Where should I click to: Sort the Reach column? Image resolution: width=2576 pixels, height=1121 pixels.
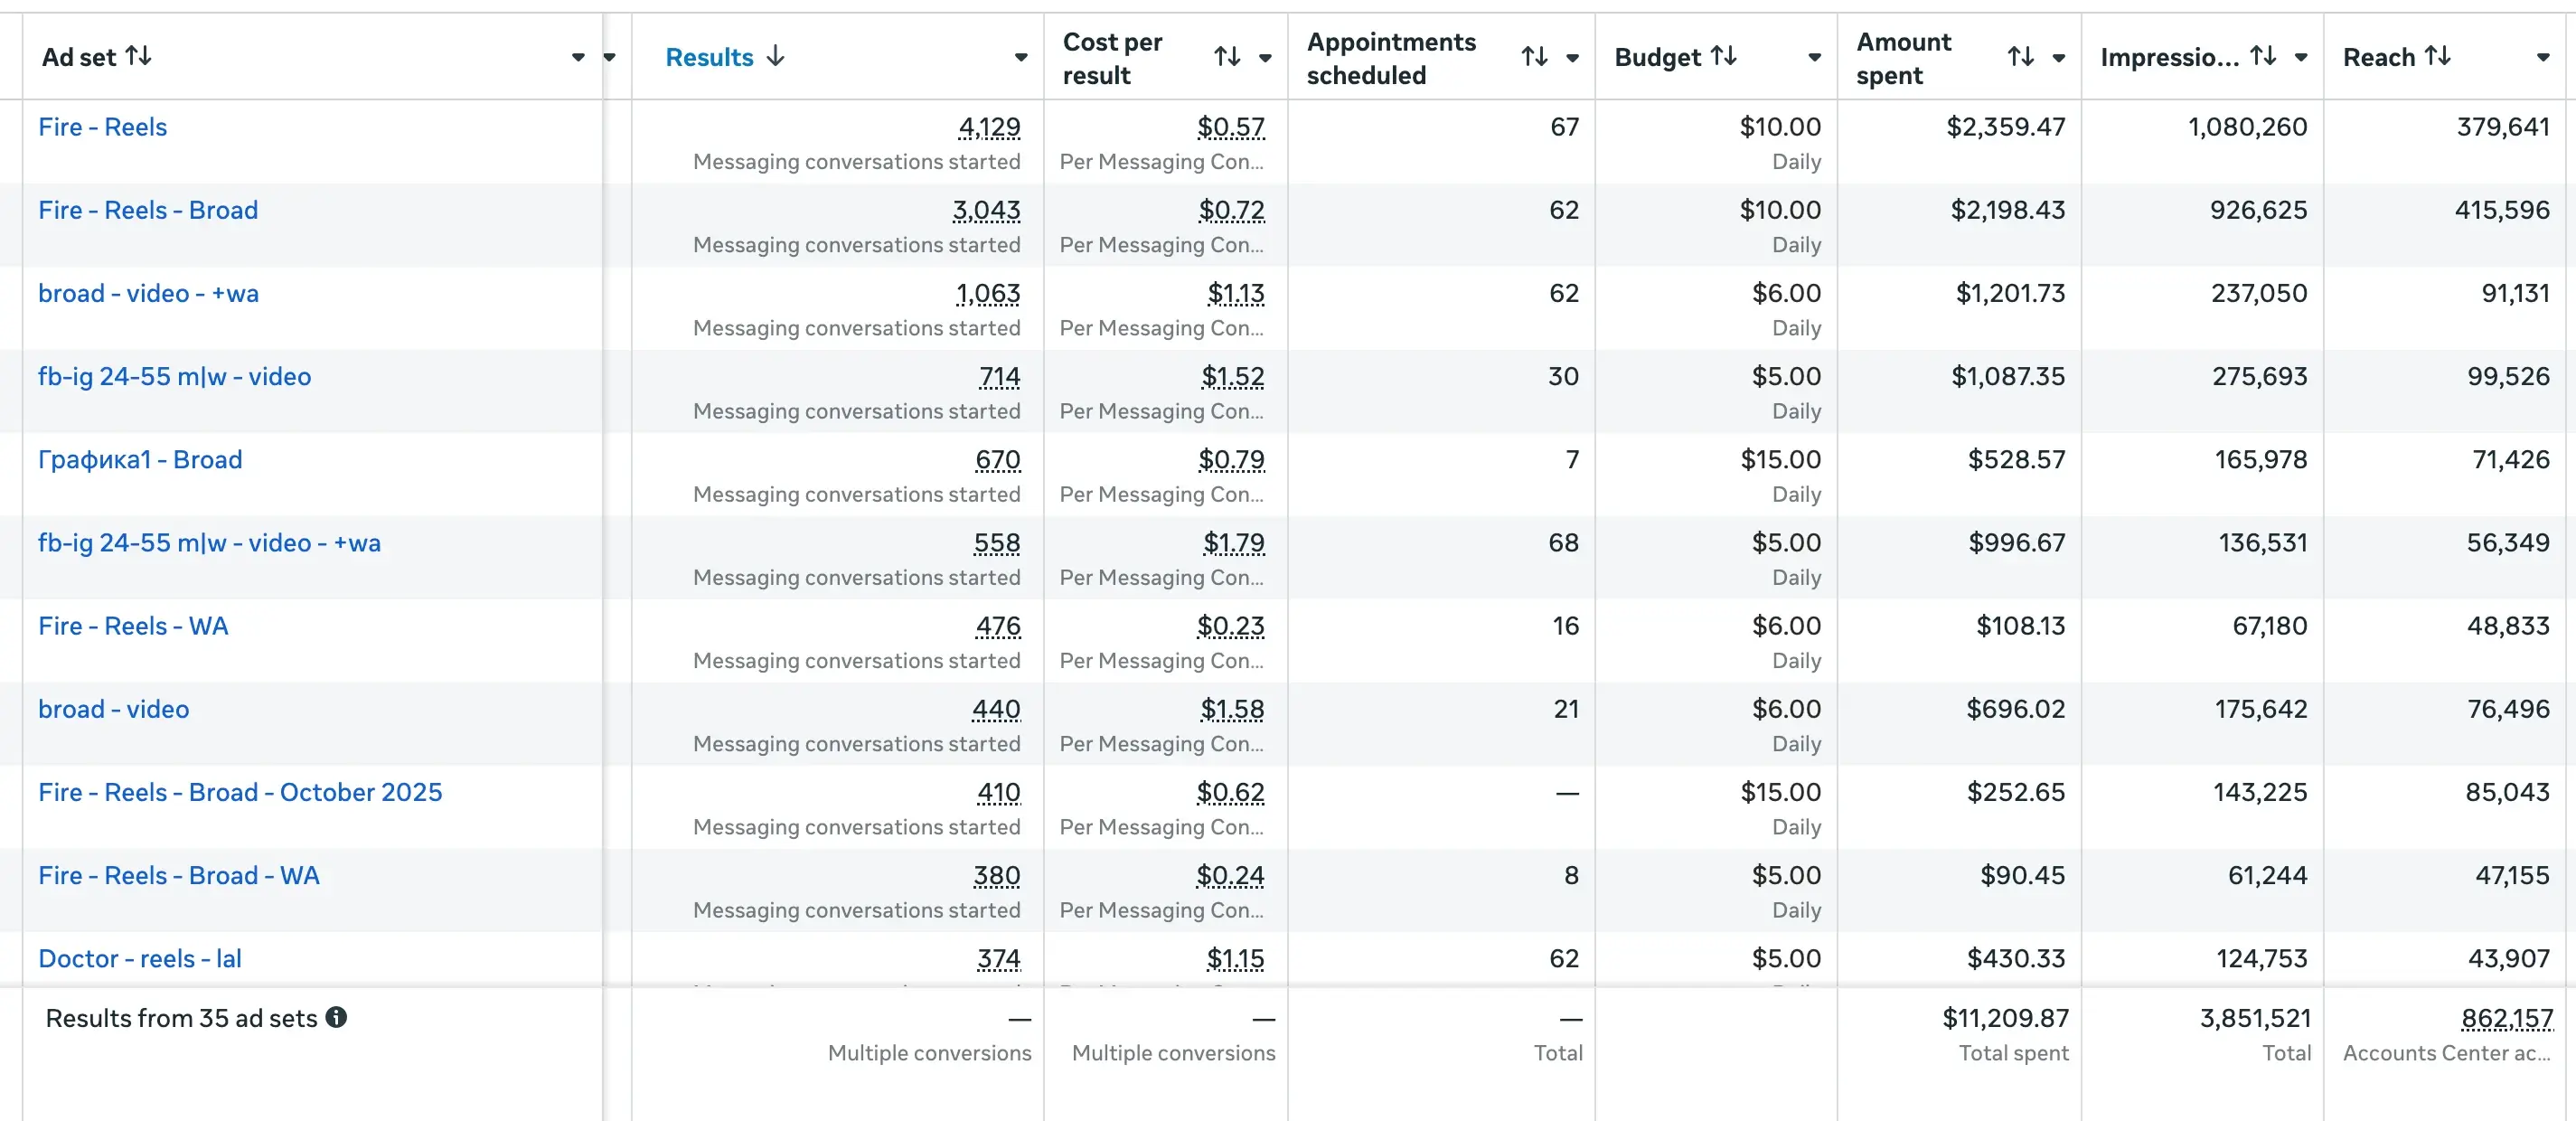(2437, 57)
